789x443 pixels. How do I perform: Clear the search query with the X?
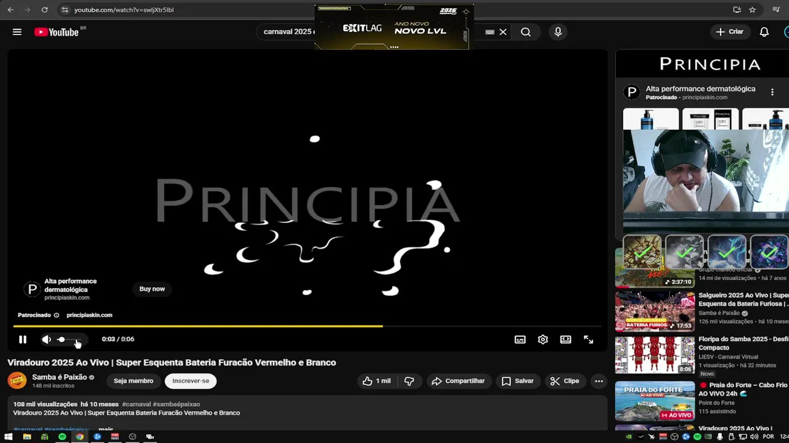click(x=503, y=32)
